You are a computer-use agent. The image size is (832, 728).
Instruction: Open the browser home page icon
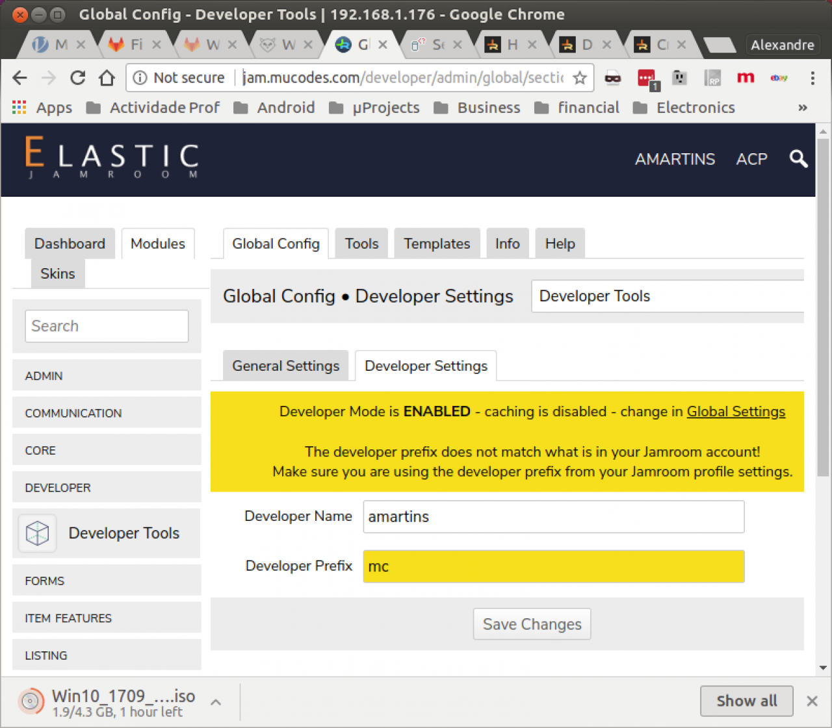(x=107, y=78)
